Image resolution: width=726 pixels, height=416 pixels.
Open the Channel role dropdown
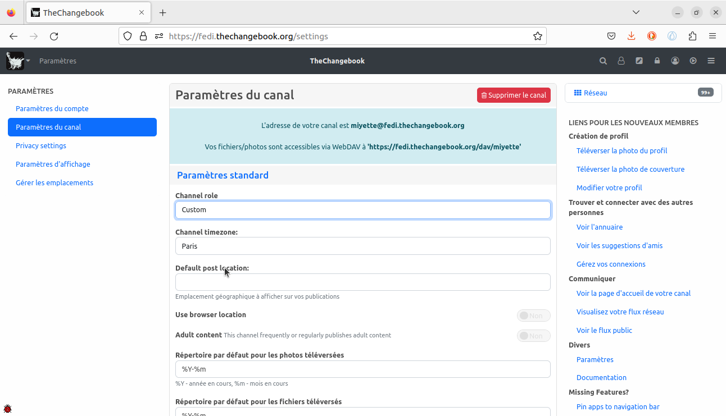click(362, 210)
